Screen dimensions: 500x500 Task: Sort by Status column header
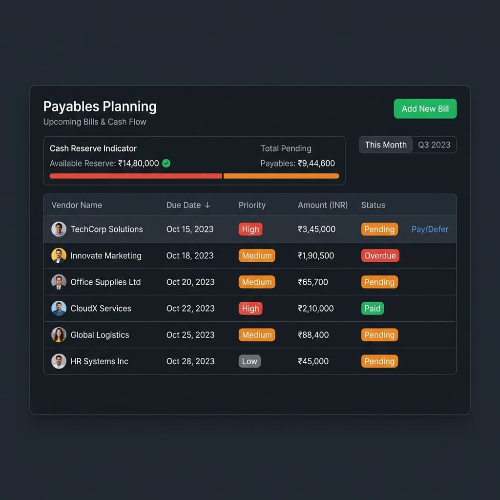pos(373,205)
